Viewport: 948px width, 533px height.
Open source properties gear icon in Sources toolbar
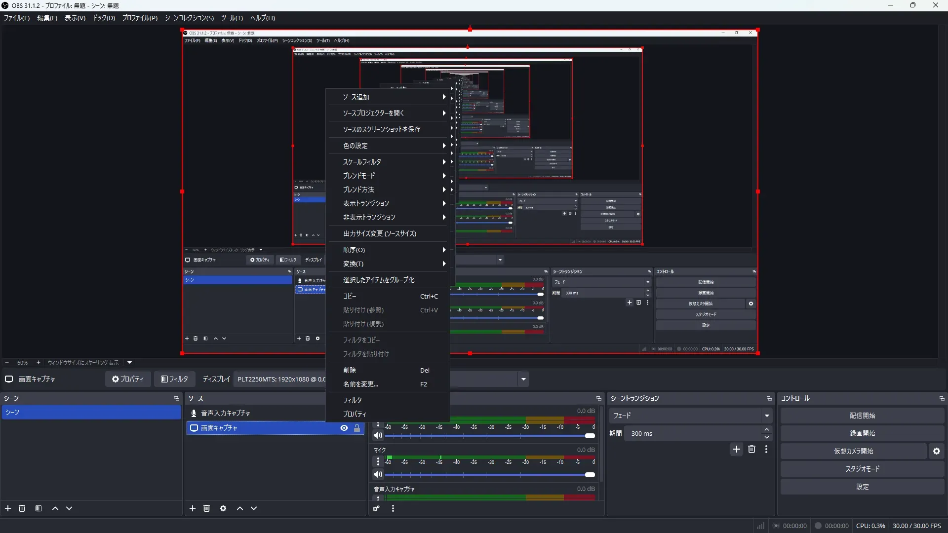[x=223, y=508]
